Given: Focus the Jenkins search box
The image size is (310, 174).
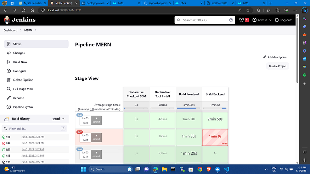Looking at the screenshot, I should tap(205, 20).
